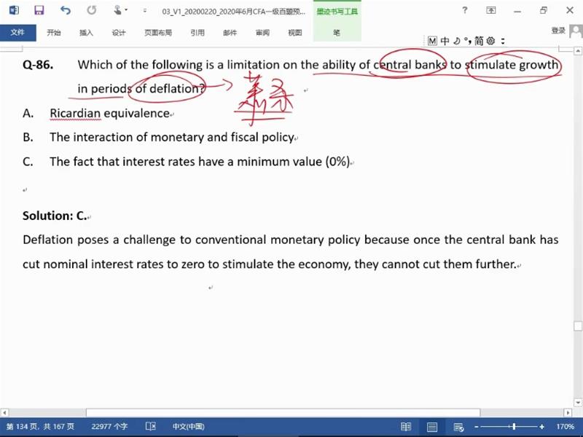Click option C 'interest rates have a minimum value'
The image size is (583, 437).
pyautogui.click(x=200, y=162)
